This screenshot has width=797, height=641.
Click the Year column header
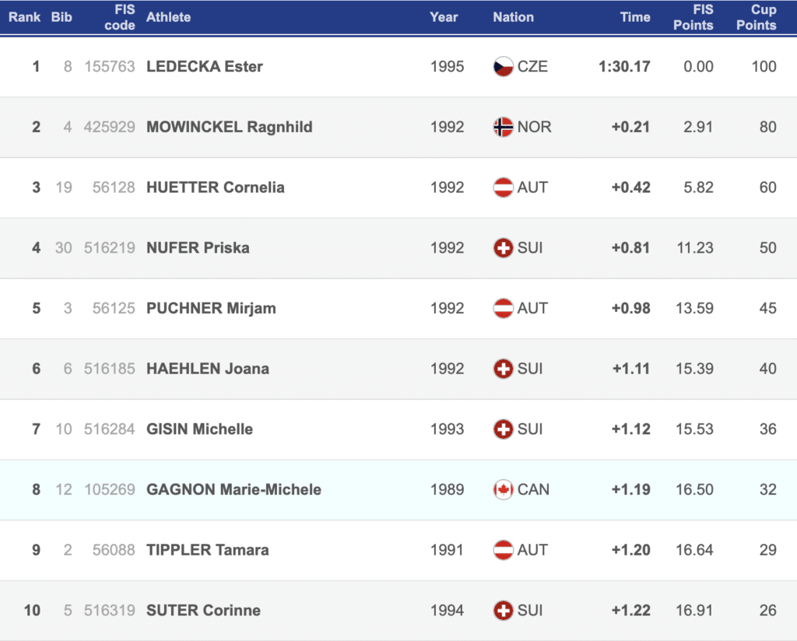coord(444,17)
